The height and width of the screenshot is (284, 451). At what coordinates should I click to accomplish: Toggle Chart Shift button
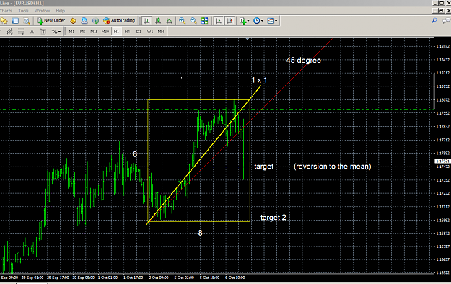[229, 21]
